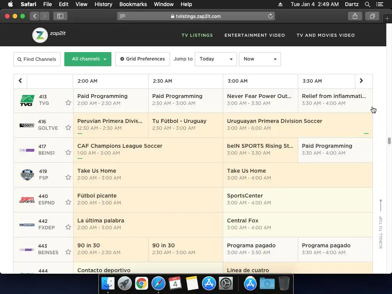The image size is (392, 294).
Task: Favorite the 443 BEINSES channel star
Action: coord(68,252)
